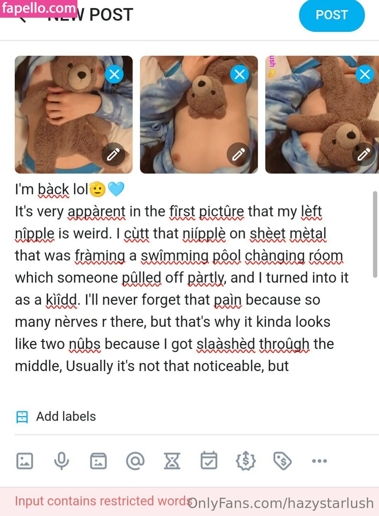Click the blue POST button
This screenshot has height=516, width=379.
point(332,15)
